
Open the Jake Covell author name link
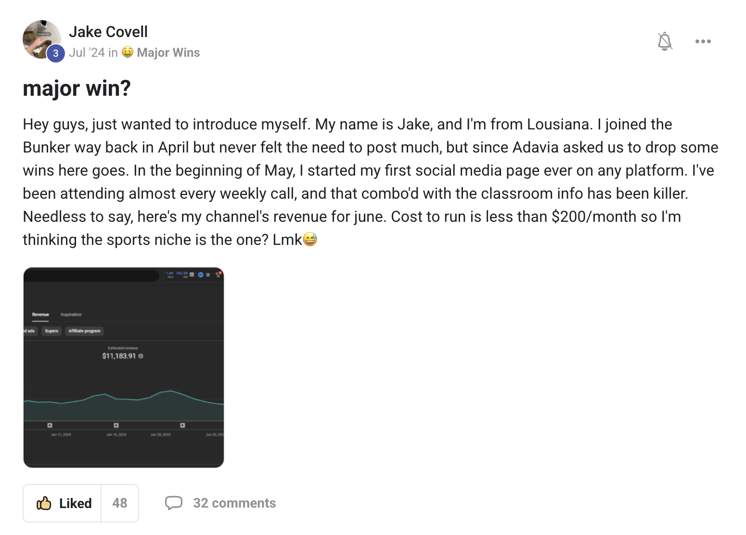click(x=108, y=32)
